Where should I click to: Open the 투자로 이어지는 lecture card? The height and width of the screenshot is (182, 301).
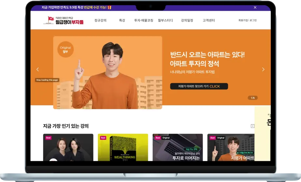click(178, 147)
